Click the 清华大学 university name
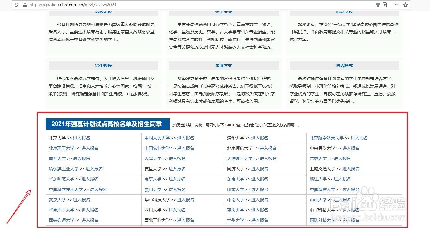Viewport: 430px width, 232px height. tap(236, 138)
